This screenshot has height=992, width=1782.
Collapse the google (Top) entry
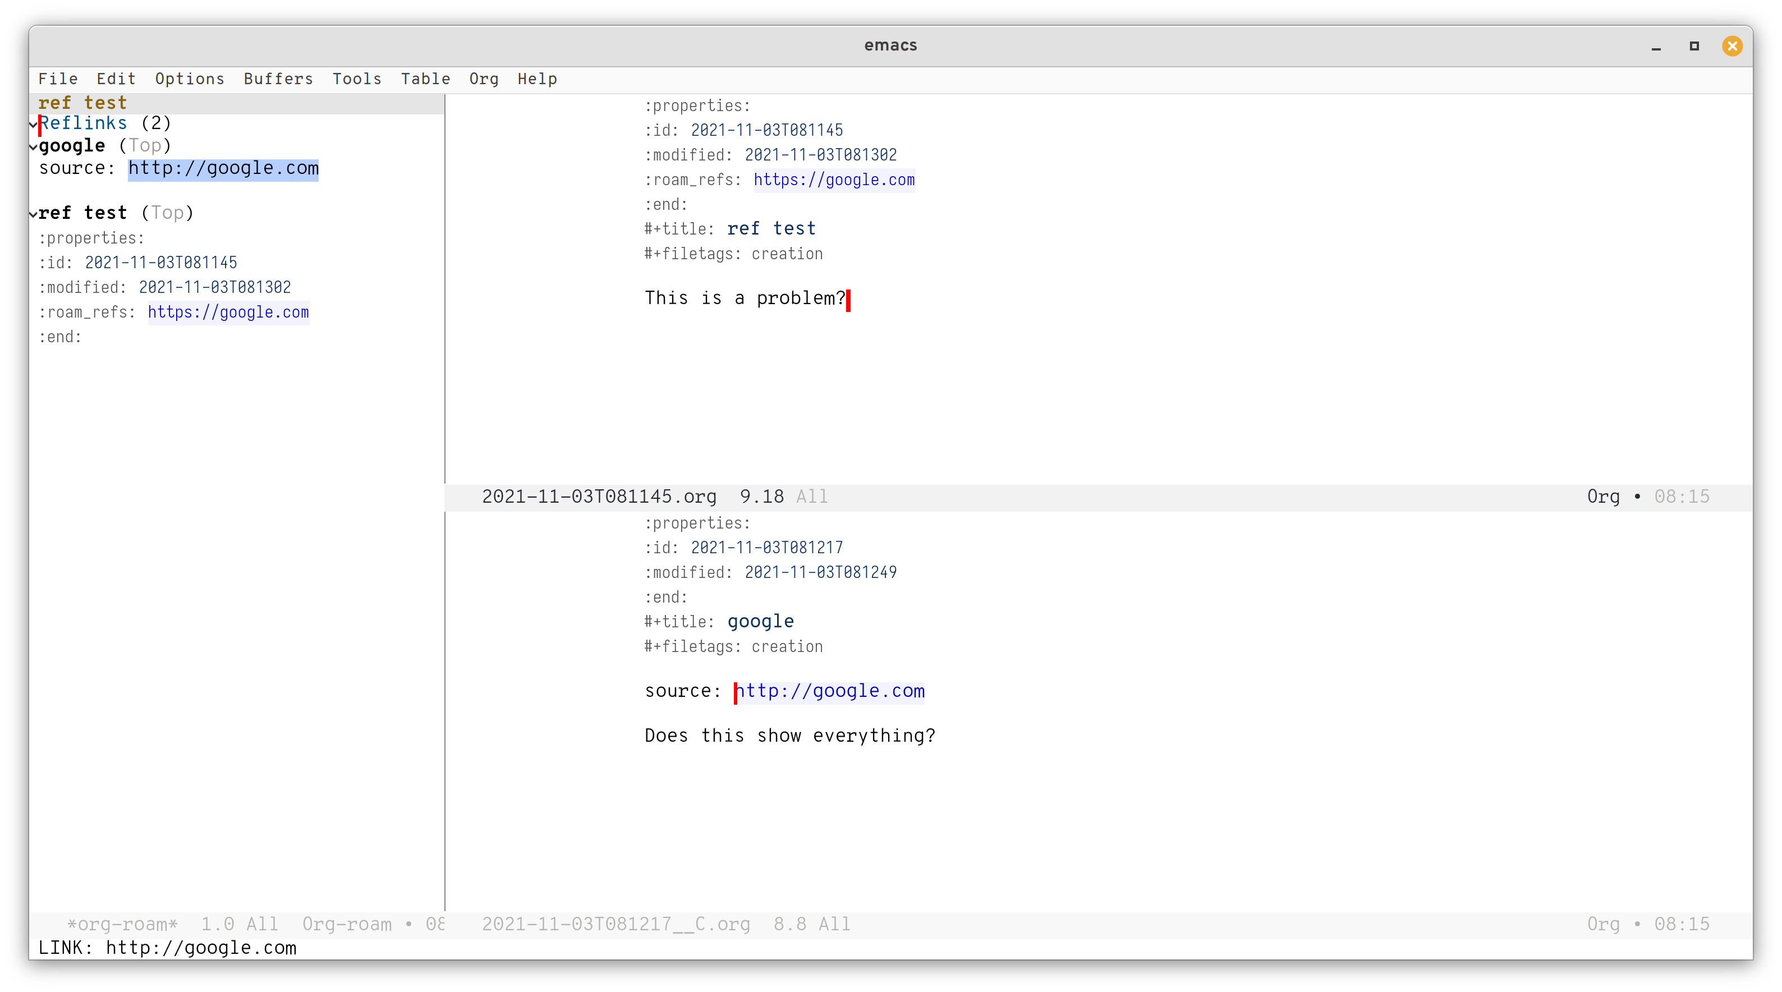tap(33, 146)
